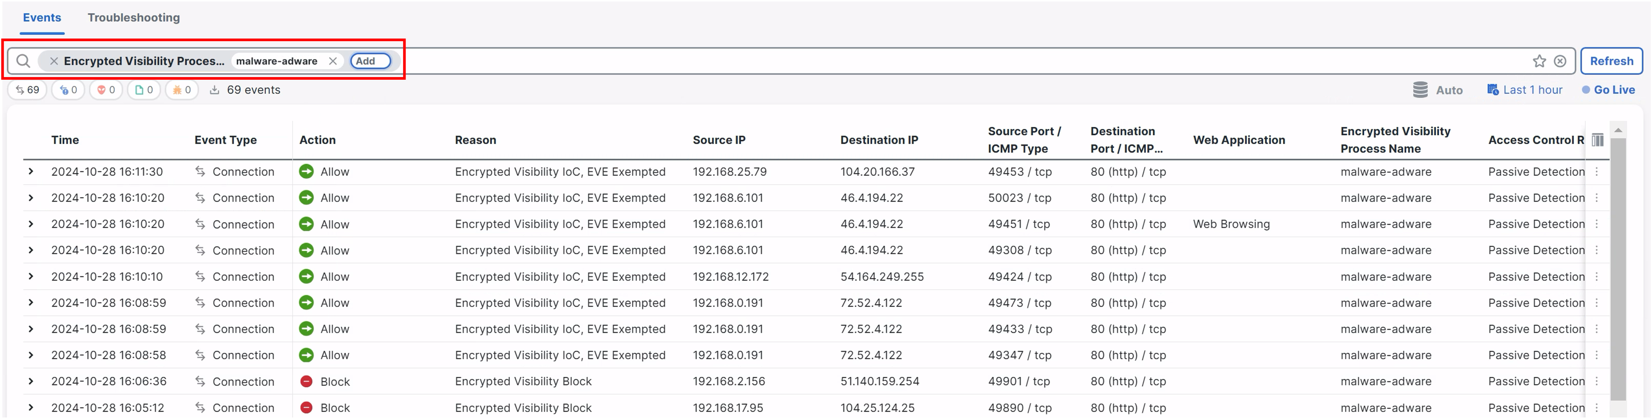Viewport: 1651px width, 419px height.
Task: Clear all search filters icon
Action: (x=1560, y=61)
